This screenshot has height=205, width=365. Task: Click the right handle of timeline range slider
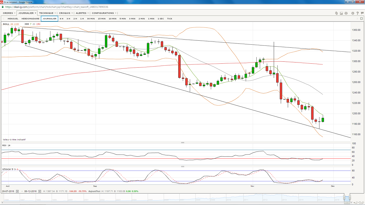350,197
